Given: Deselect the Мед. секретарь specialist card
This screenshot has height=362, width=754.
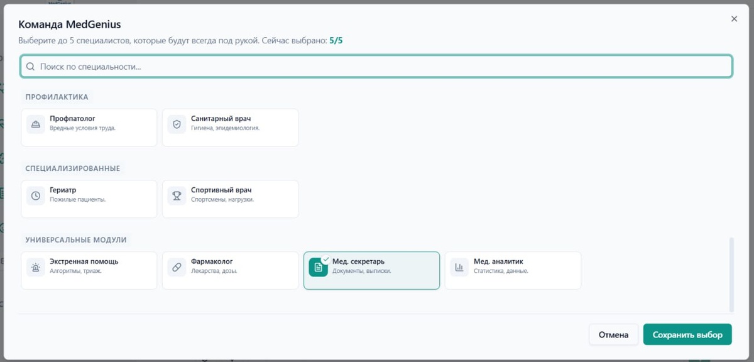Looking at the screenshot, I should click(x=371, y=270).
